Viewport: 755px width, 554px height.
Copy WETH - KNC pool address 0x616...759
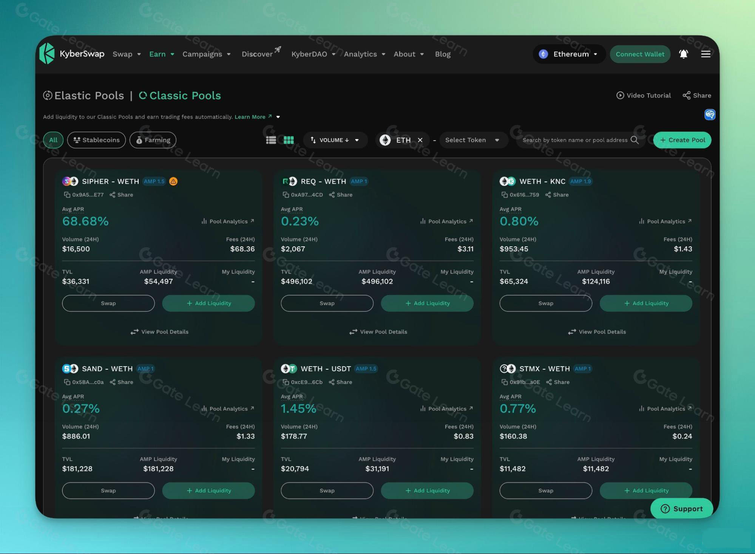(504, 195)
